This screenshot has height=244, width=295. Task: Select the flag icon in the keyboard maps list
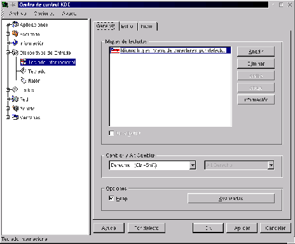pos(115,50)
